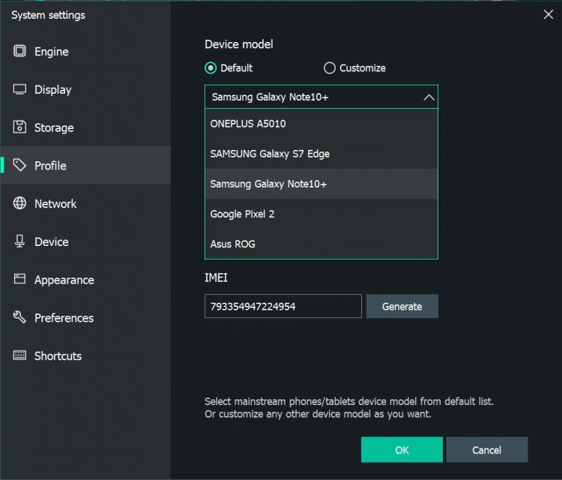Viewport: 562px width, 480px height.
Task: Click the Storage disk icon
Action: pos(20,127)
